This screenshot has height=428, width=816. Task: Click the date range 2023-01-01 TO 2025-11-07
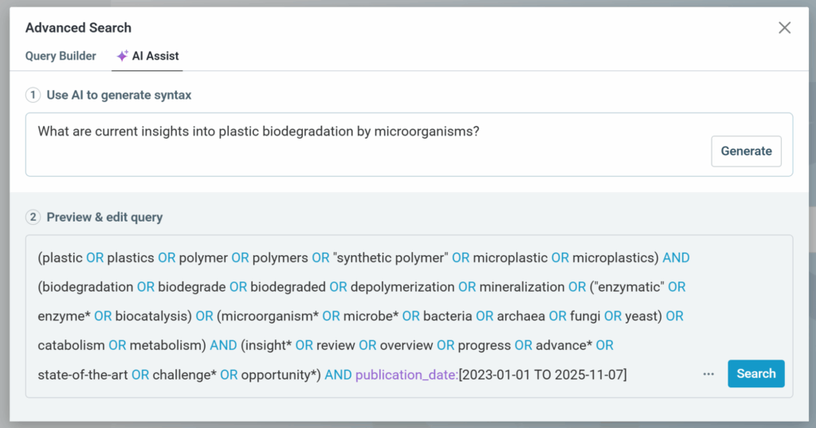(543, 374)
